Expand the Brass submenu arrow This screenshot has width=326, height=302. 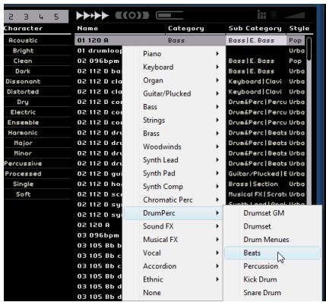(x=217, y=134)
